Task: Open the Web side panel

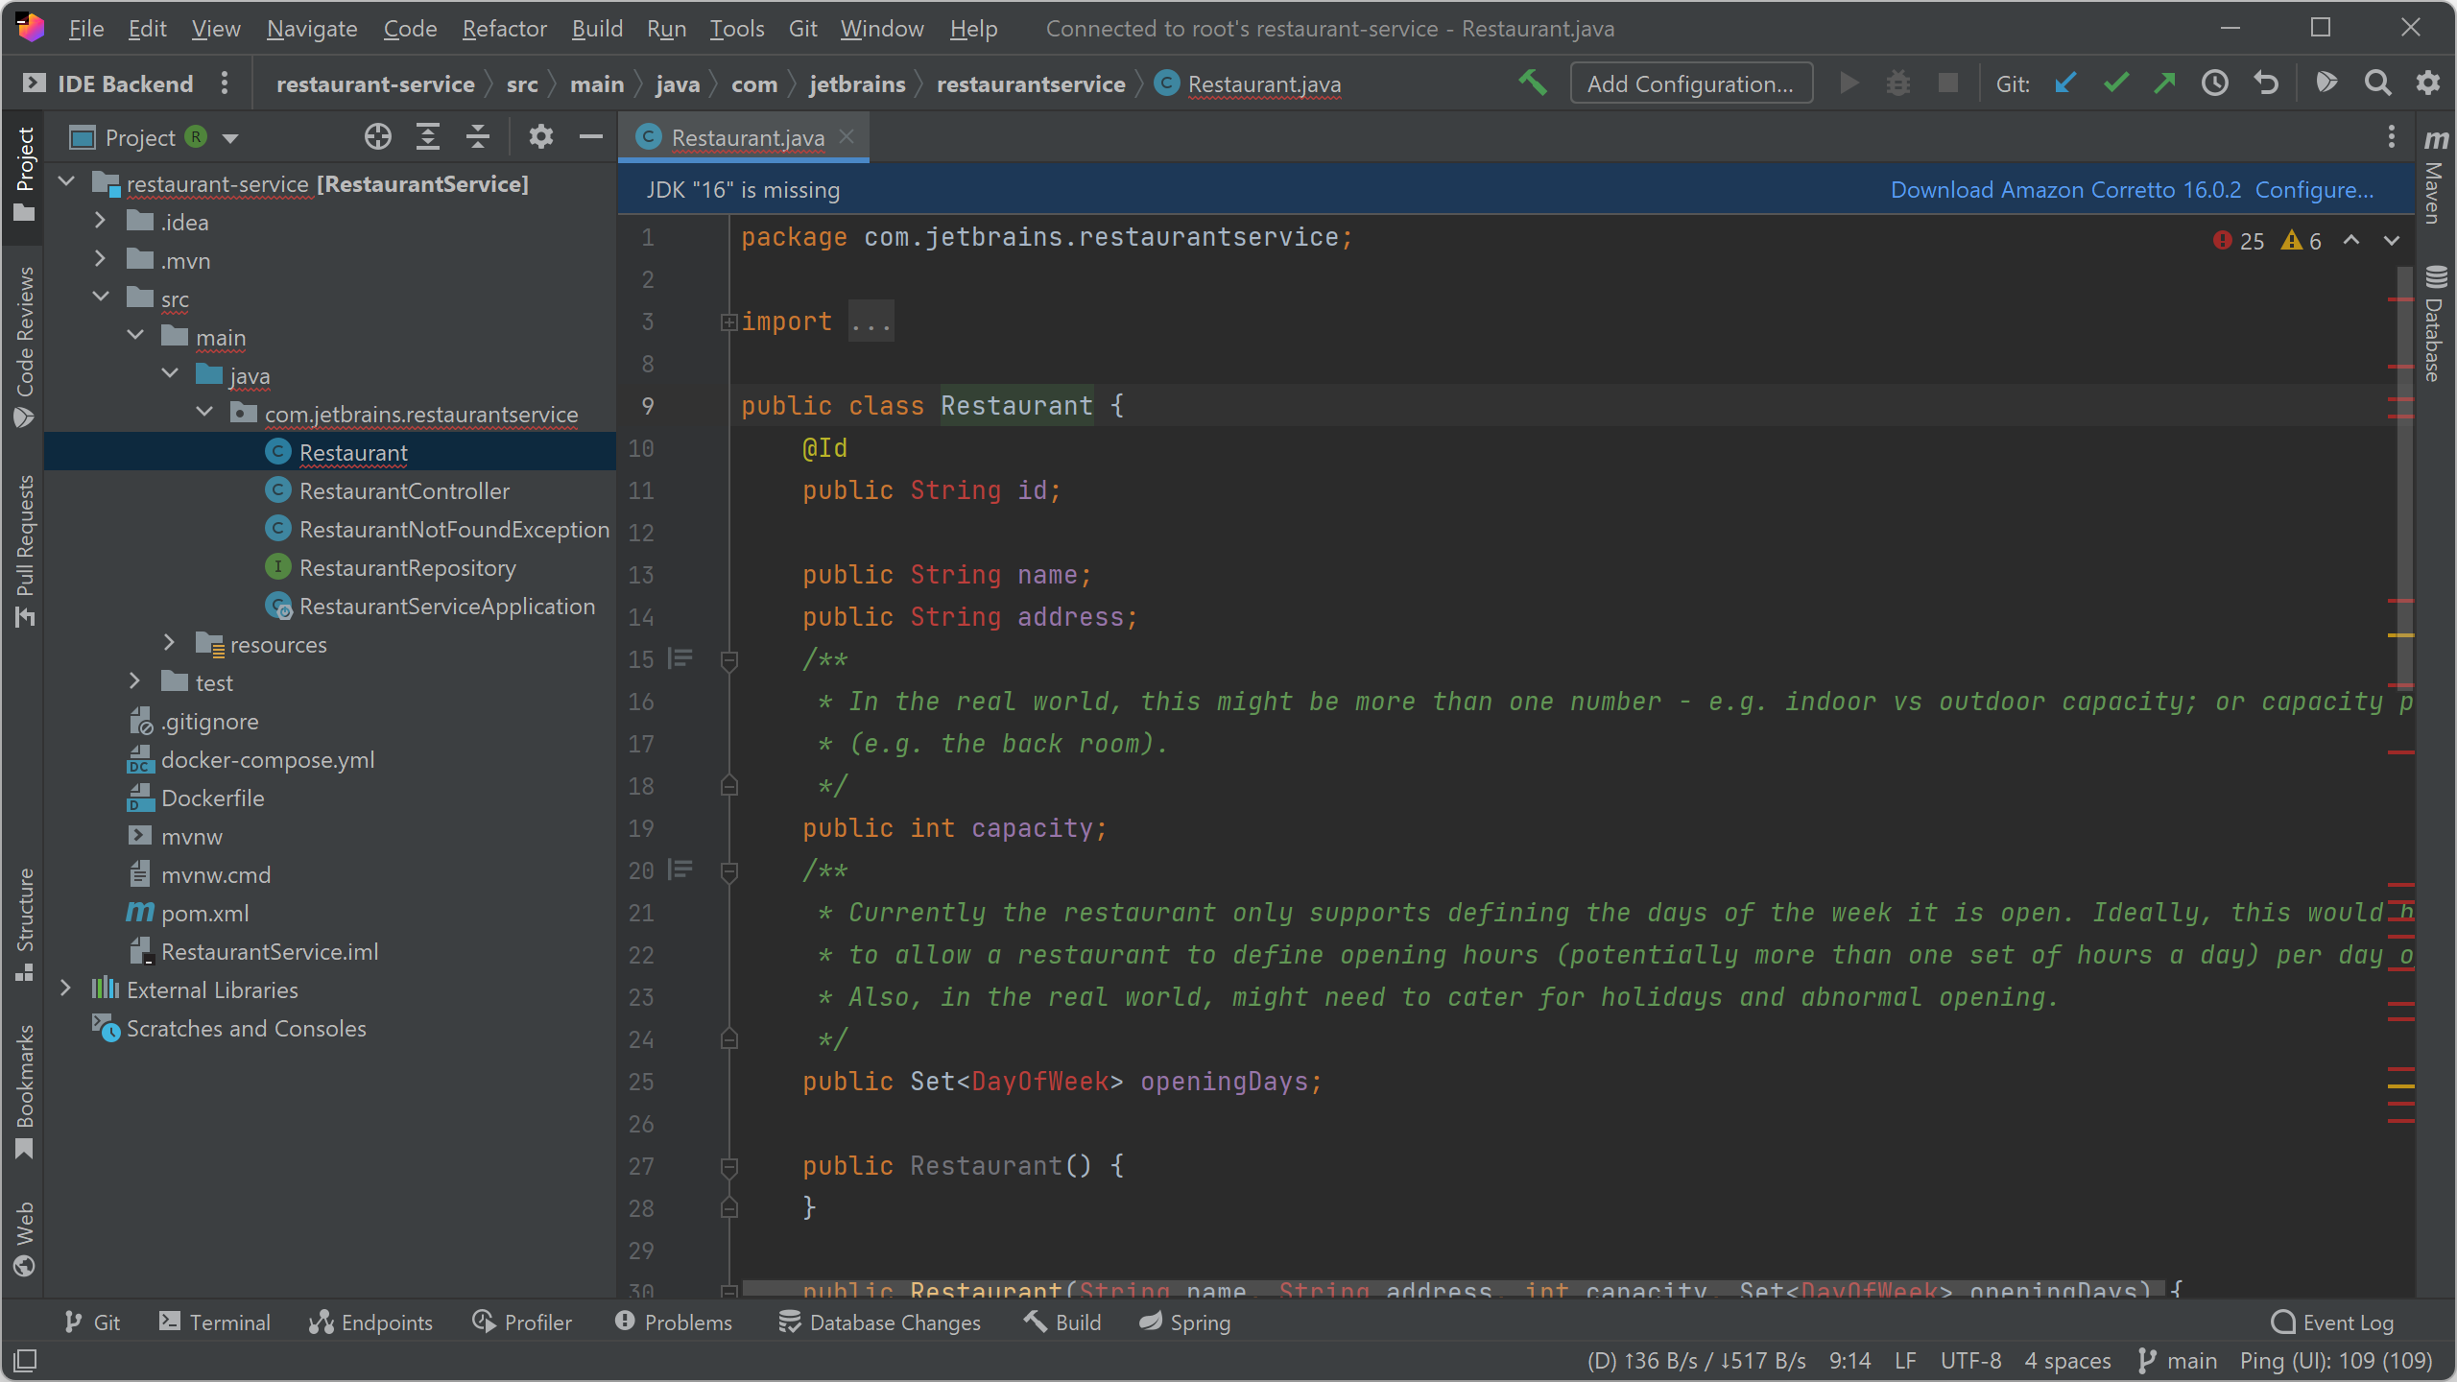Action: [x=24, y=1238]
